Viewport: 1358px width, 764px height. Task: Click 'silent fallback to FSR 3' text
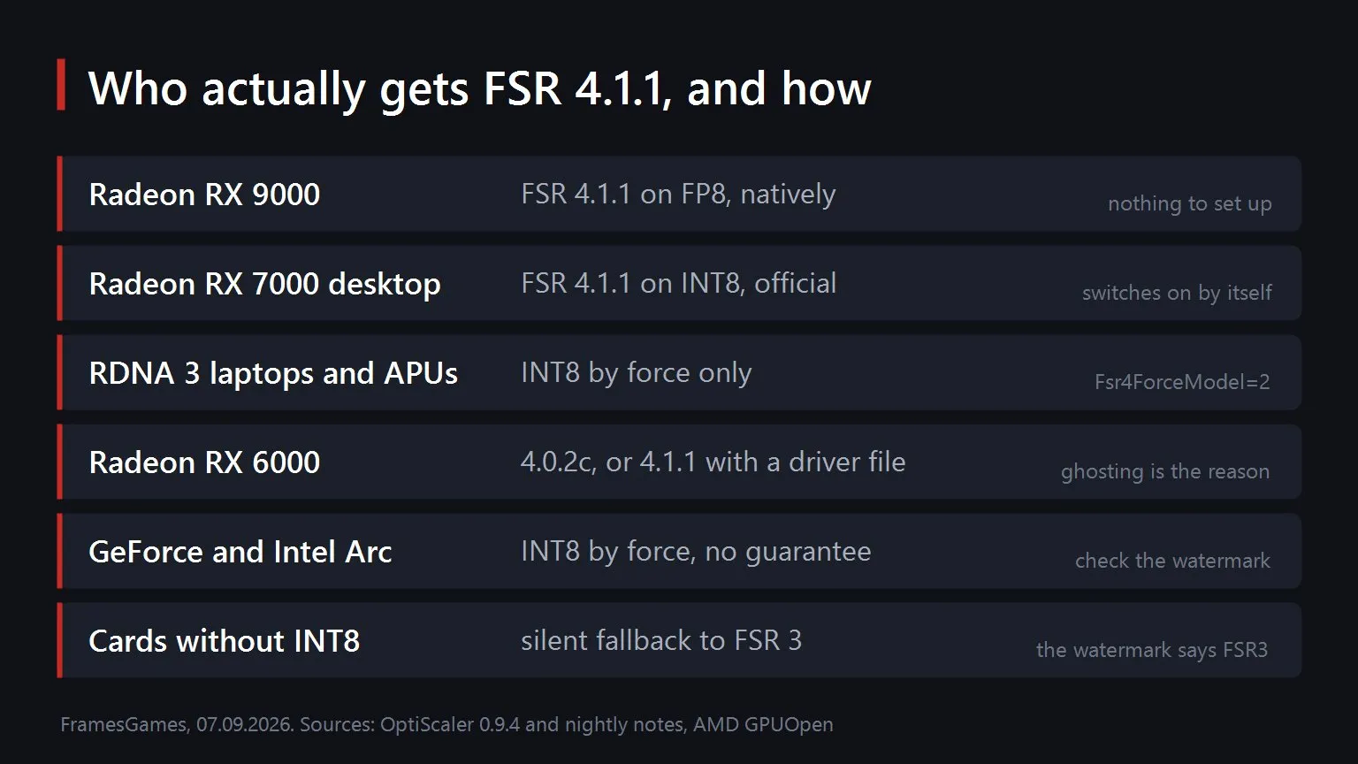coord(661,640)
